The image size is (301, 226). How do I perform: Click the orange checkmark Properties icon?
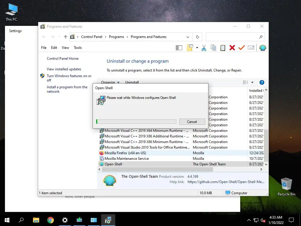(242, 47)
